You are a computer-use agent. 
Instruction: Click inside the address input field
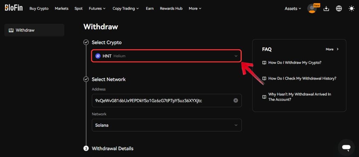coord(162,100)
